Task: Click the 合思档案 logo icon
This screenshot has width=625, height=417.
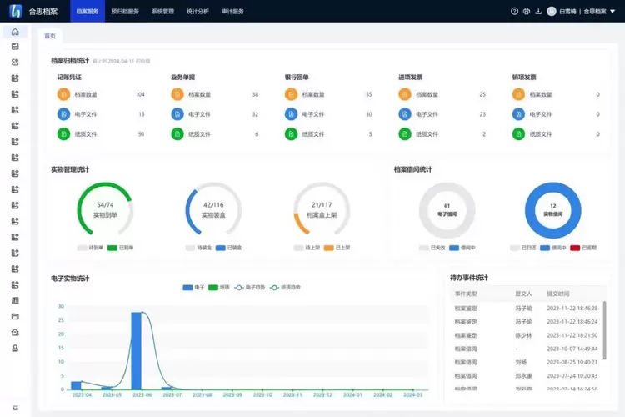Action: pyautogui.click(x=15, y=12)
